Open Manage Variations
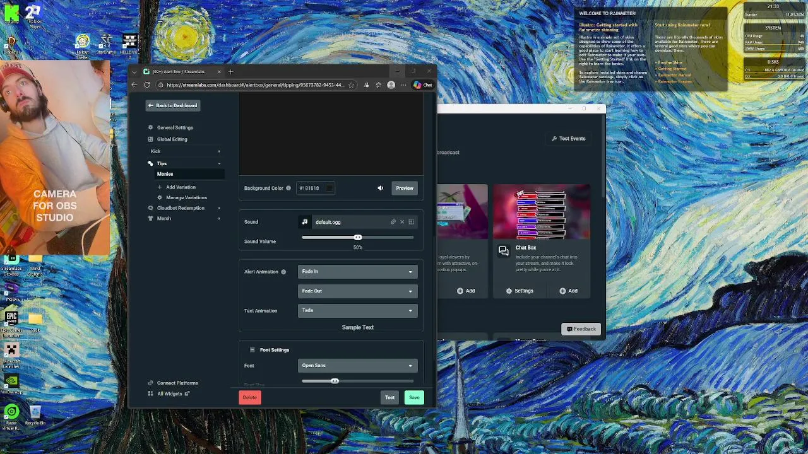 click(x=186, y=197)
